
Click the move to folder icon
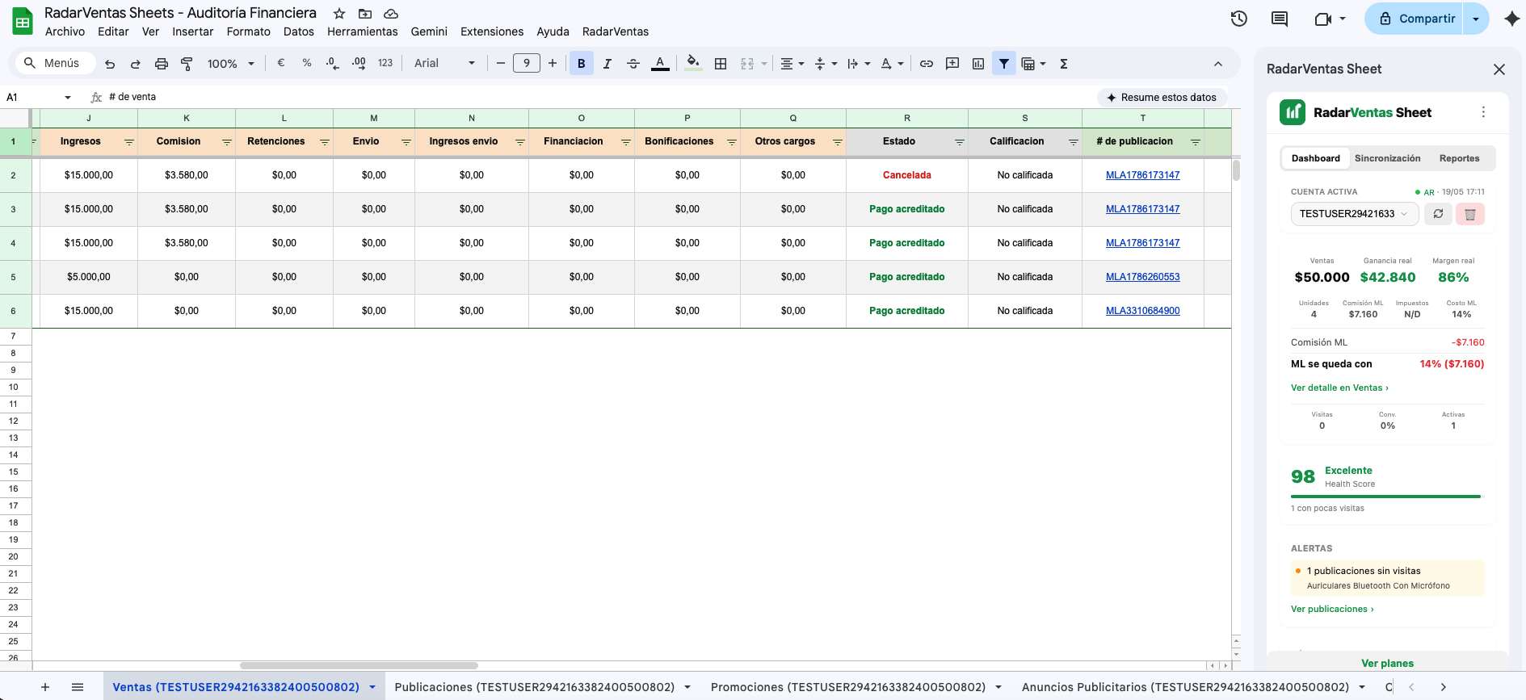(365, 14)
